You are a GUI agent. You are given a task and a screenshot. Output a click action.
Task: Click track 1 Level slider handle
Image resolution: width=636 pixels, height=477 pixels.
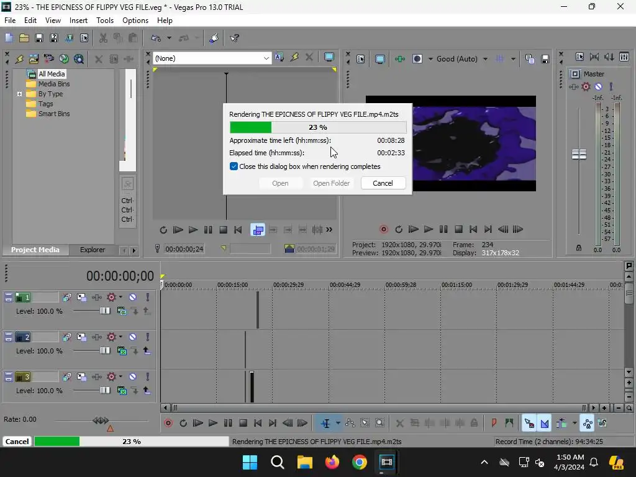click(104, 311)
